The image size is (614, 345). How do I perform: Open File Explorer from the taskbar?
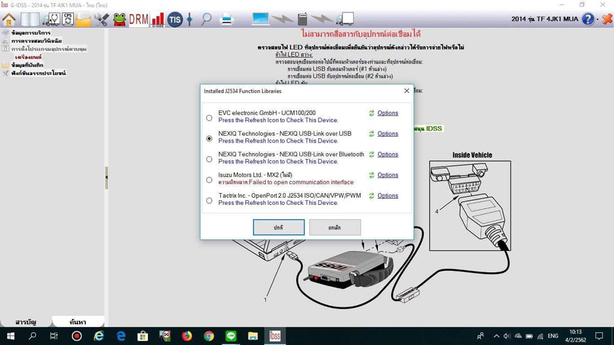pyautogui.click(x=253, y=336)
